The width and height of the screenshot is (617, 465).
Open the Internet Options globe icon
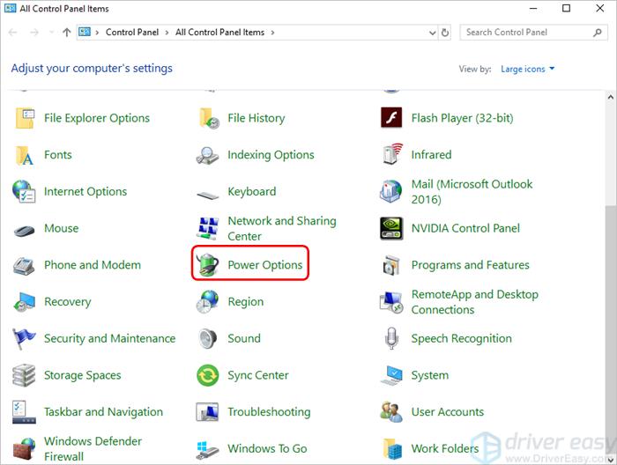click(25, 191)
